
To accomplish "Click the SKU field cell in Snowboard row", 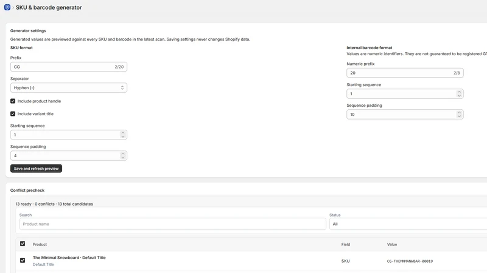I will (x=345, y=261).
